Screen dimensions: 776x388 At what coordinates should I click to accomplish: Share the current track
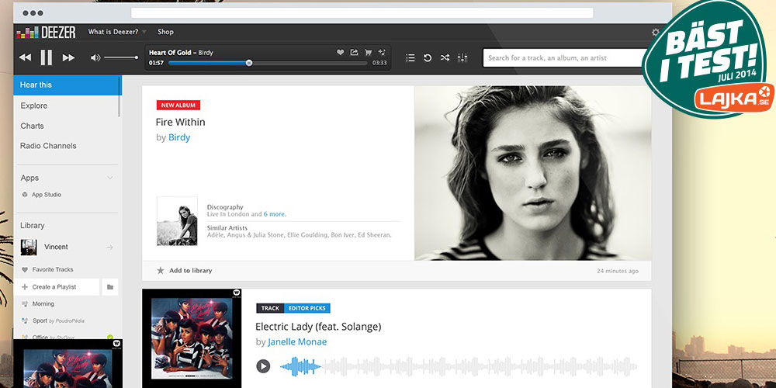point(354,52)
